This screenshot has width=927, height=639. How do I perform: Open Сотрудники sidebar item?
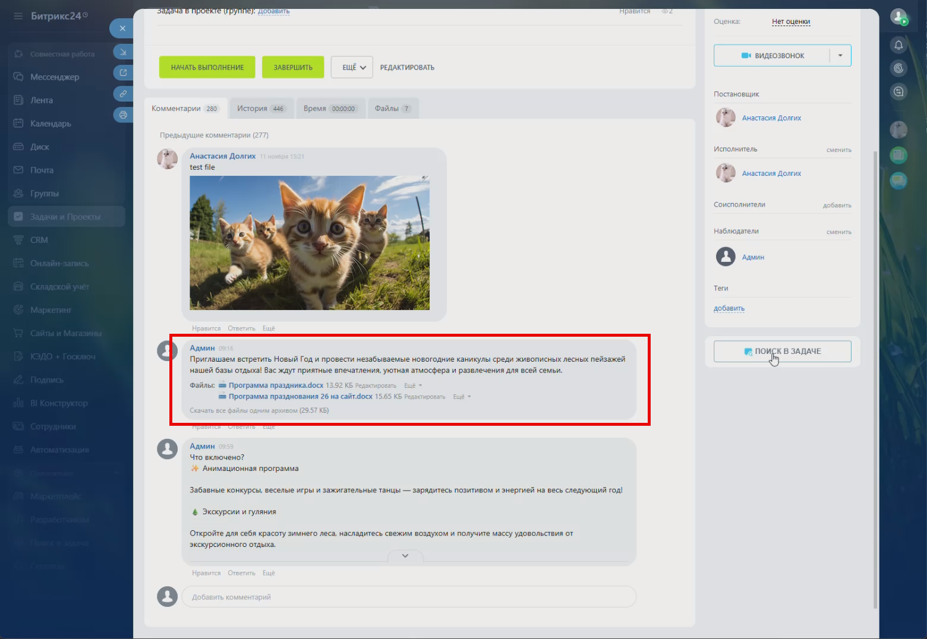coord(53,426)
